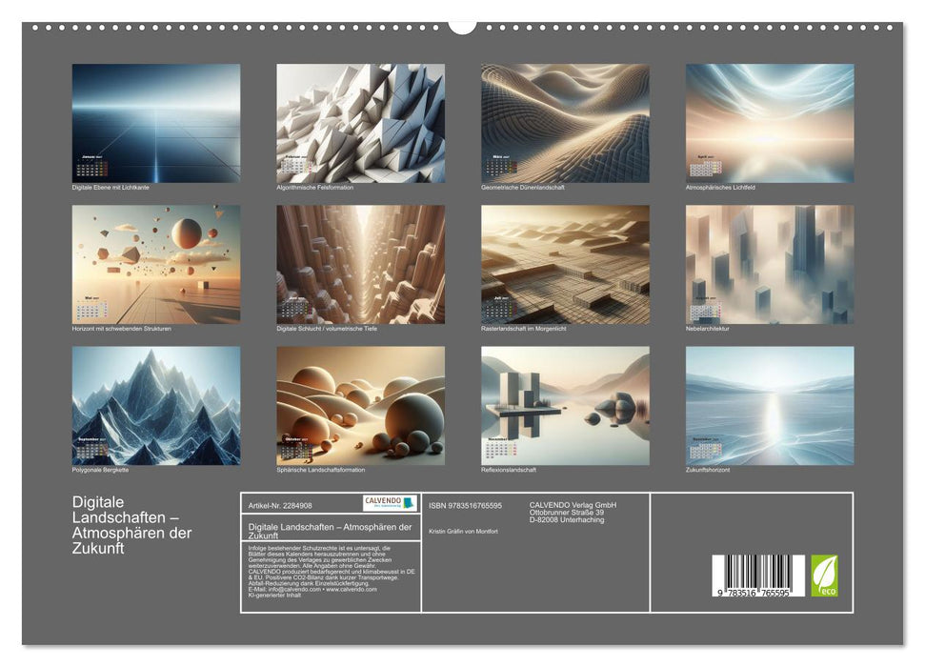
Task: Click the green eco leaf icon
Action: click(x=824, y=576)
